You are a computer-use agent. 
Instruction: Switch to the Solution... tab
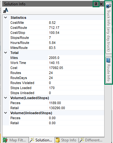(42, 140)
